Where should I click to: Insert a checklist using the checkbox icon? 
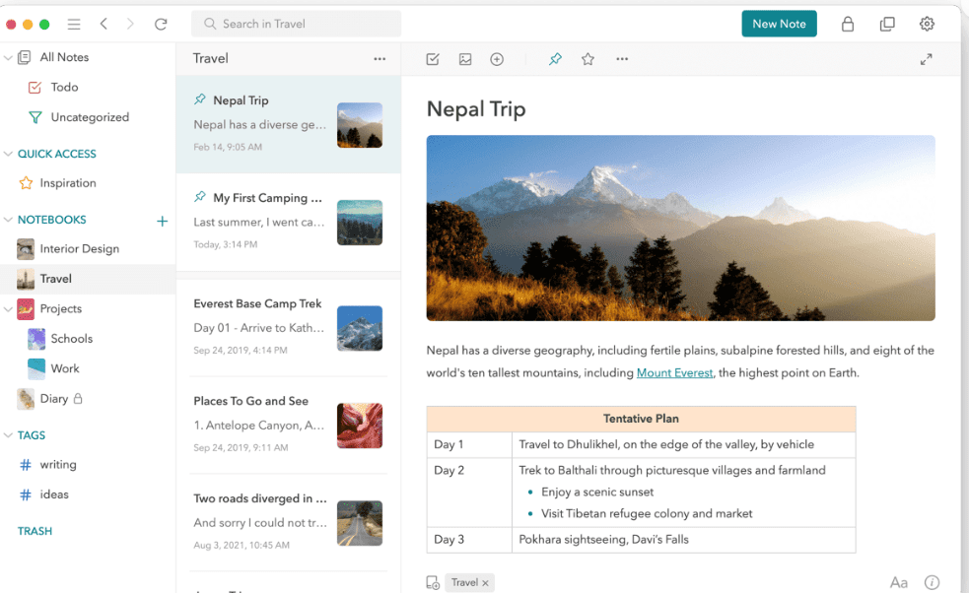433,59
